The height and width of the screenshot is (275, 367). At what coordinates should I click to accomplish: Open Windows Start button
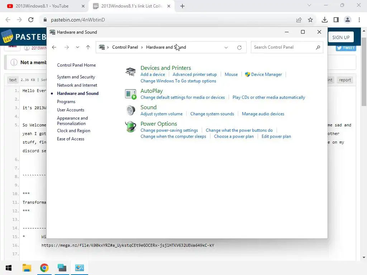pyautogui.click(x=9, y=268)
